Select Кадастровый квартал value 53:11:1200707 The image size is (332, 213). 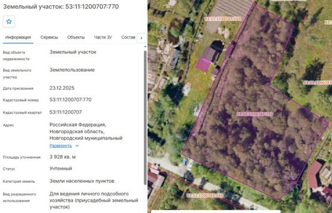[66, 112]
